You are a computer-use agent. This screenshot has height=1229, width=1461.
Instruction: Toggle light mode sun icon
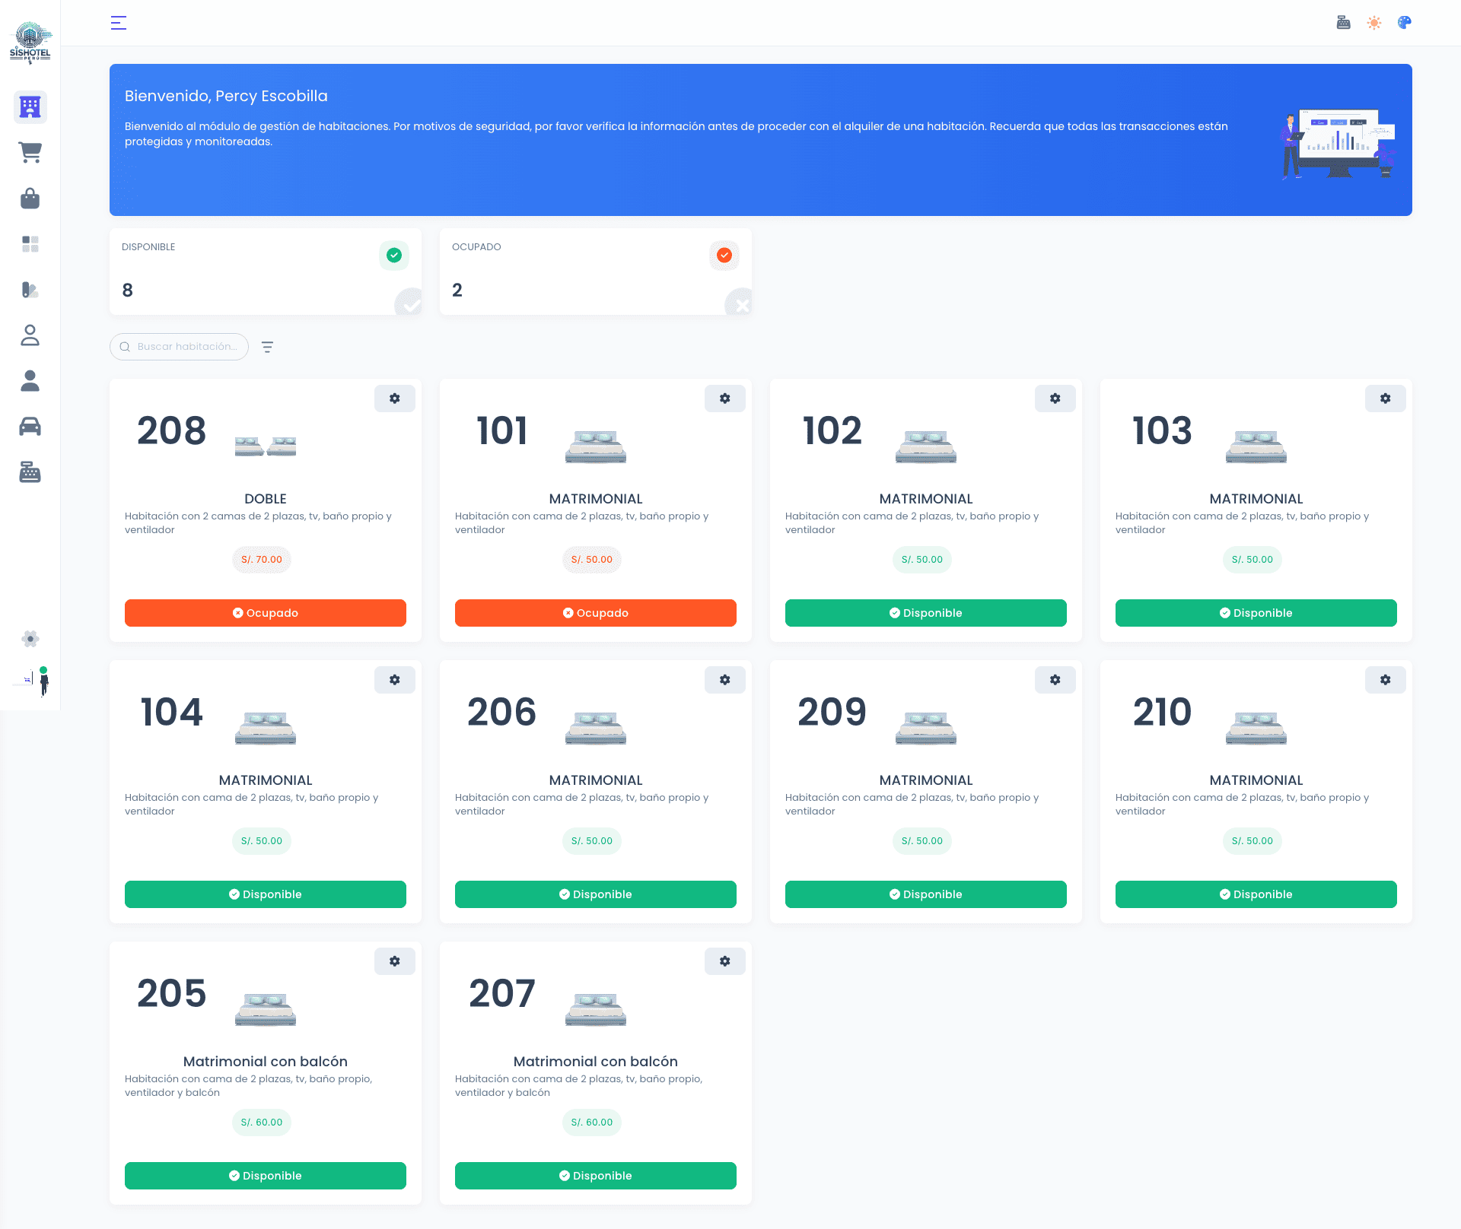click(x=1373, y=23)
